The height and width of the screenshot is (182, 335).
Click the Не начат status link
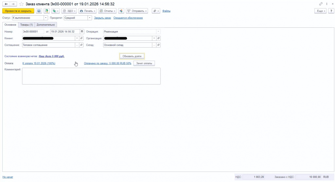point(8,177)
